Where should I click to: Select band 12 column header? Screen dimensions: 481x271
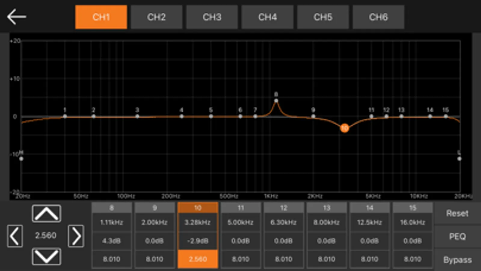[284, 208]
